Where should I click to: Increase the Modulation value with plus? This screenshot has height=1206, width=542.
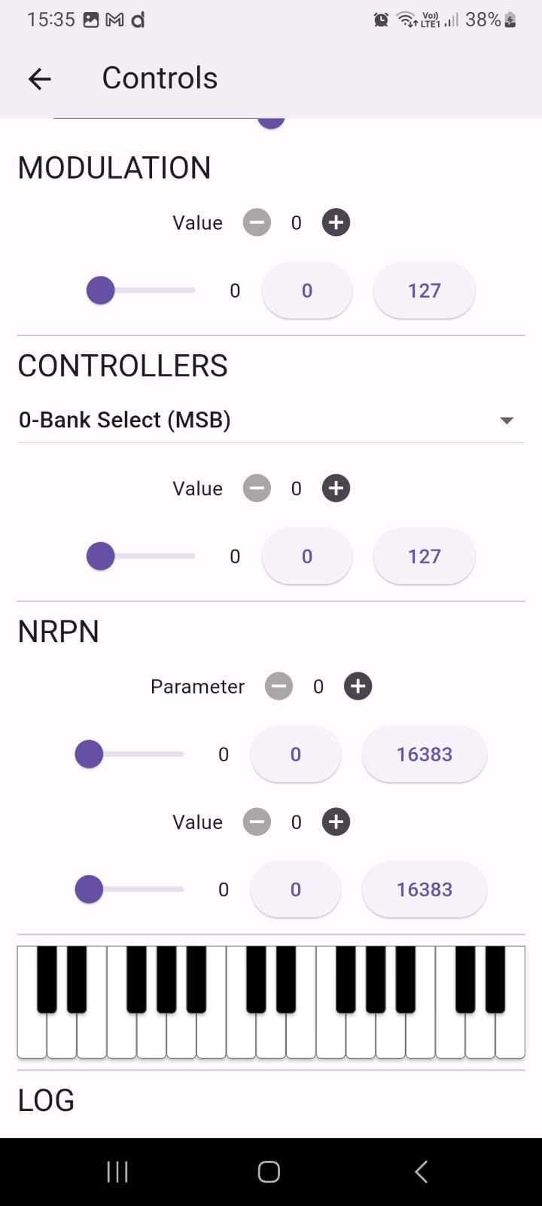[336, 222]
